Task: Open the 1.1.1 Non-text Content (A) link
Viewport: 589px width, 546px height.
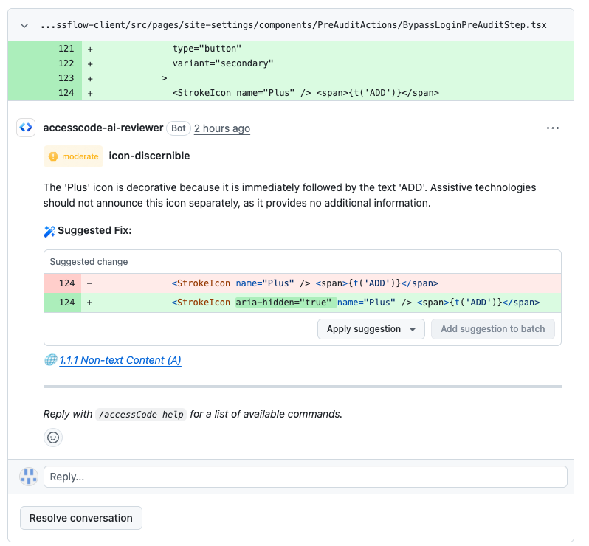Action: click(120, 360)
